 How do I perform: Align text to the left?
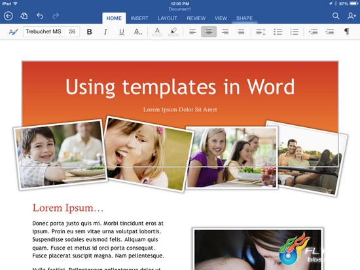(x=192, y=31)
